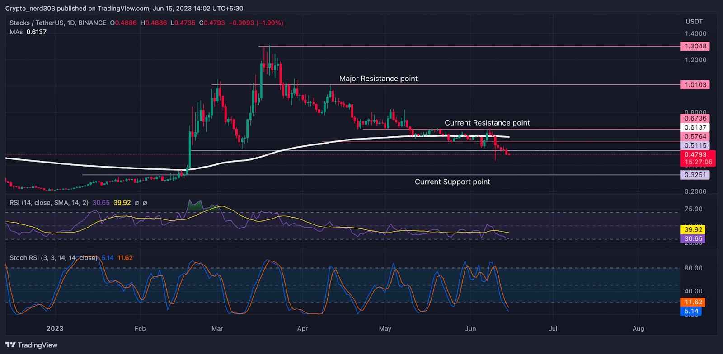Click the RSI (14, close, SMA, 14, 2) legend
Screen dimensions: 723x354
(x=49, y=203)
